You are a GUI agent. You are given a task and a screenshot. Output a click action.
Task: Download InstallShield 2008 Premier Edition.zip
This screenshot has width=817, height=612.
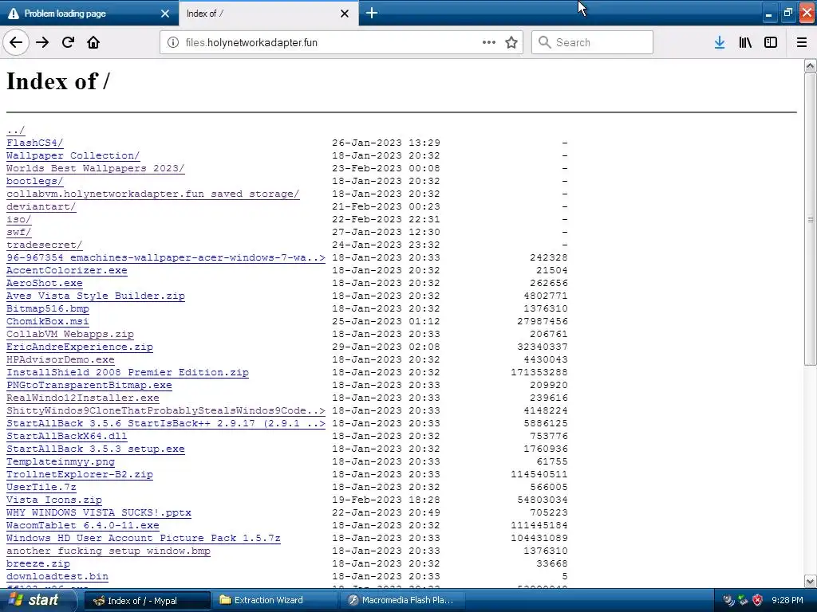coord(128,372)
